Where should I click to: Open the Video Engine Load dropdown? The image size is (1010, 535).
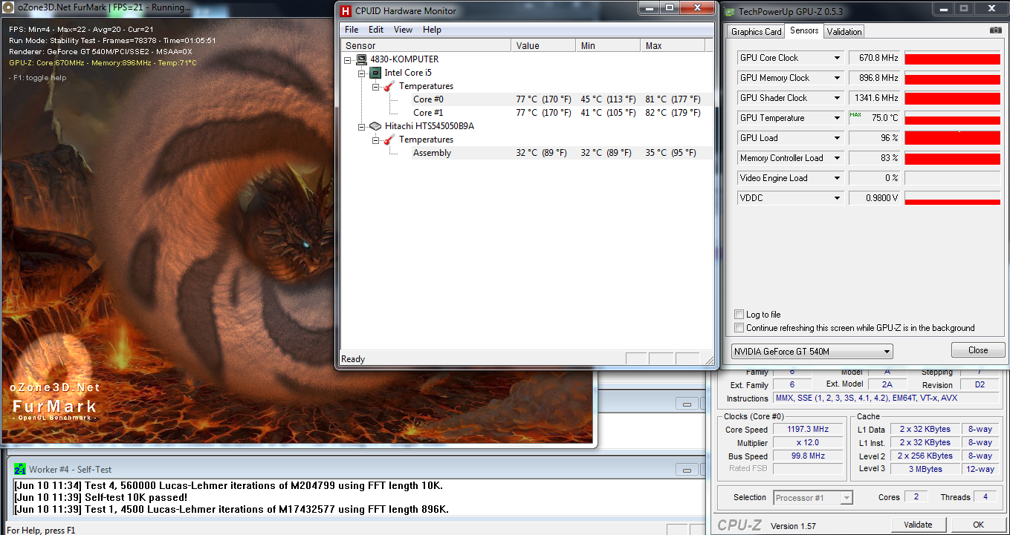[837, 178]
